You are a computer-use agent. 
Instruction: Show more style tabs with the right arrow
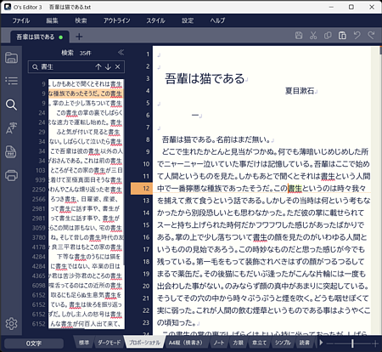[321, 343]
